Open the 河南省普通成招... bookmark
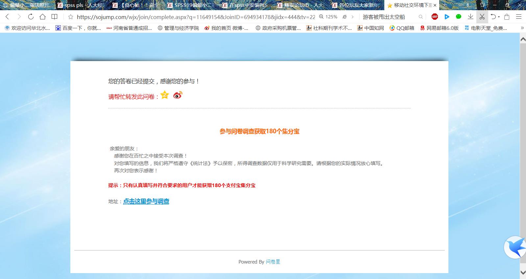Viewport: 526px width, 279px height. click(129, 28)
